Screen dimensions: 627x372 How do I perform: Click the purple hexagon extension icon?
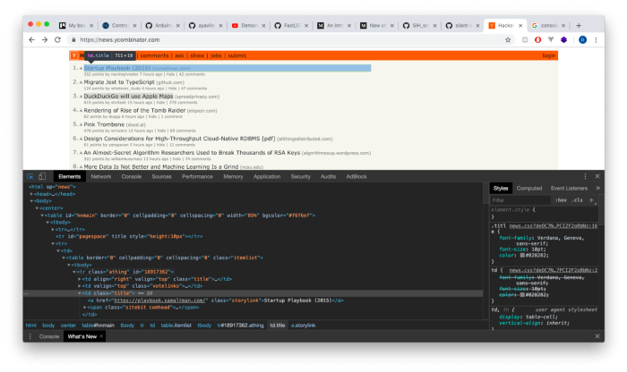[x=563, y=39]
